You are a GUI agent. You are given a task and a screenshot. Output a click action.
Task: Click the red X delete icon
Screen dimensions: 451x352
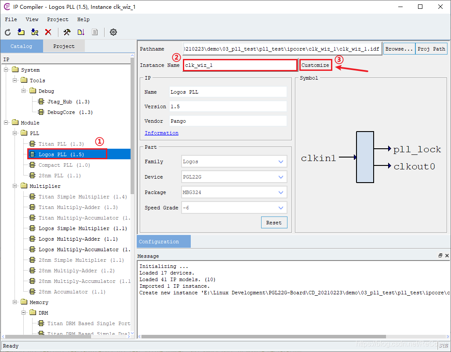click(48, 32)
